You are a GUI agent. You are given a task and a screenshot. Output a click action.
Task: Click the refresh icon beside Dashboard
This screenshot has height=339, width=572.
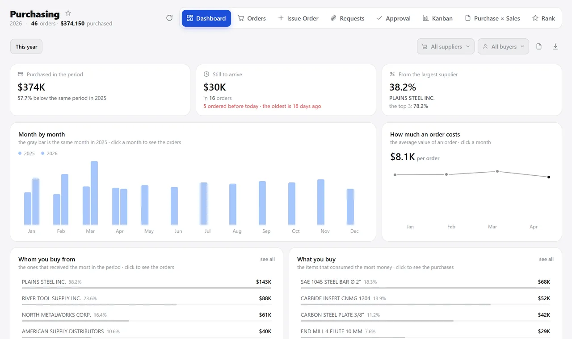(169, 18)
